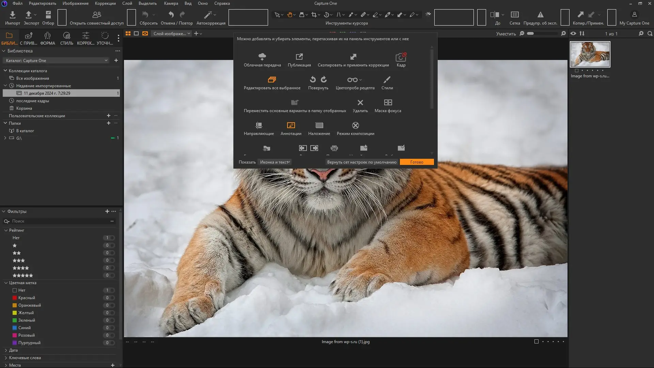Open the Камера menu
This screenshot has height=368, width=654.
click(171, 3)
